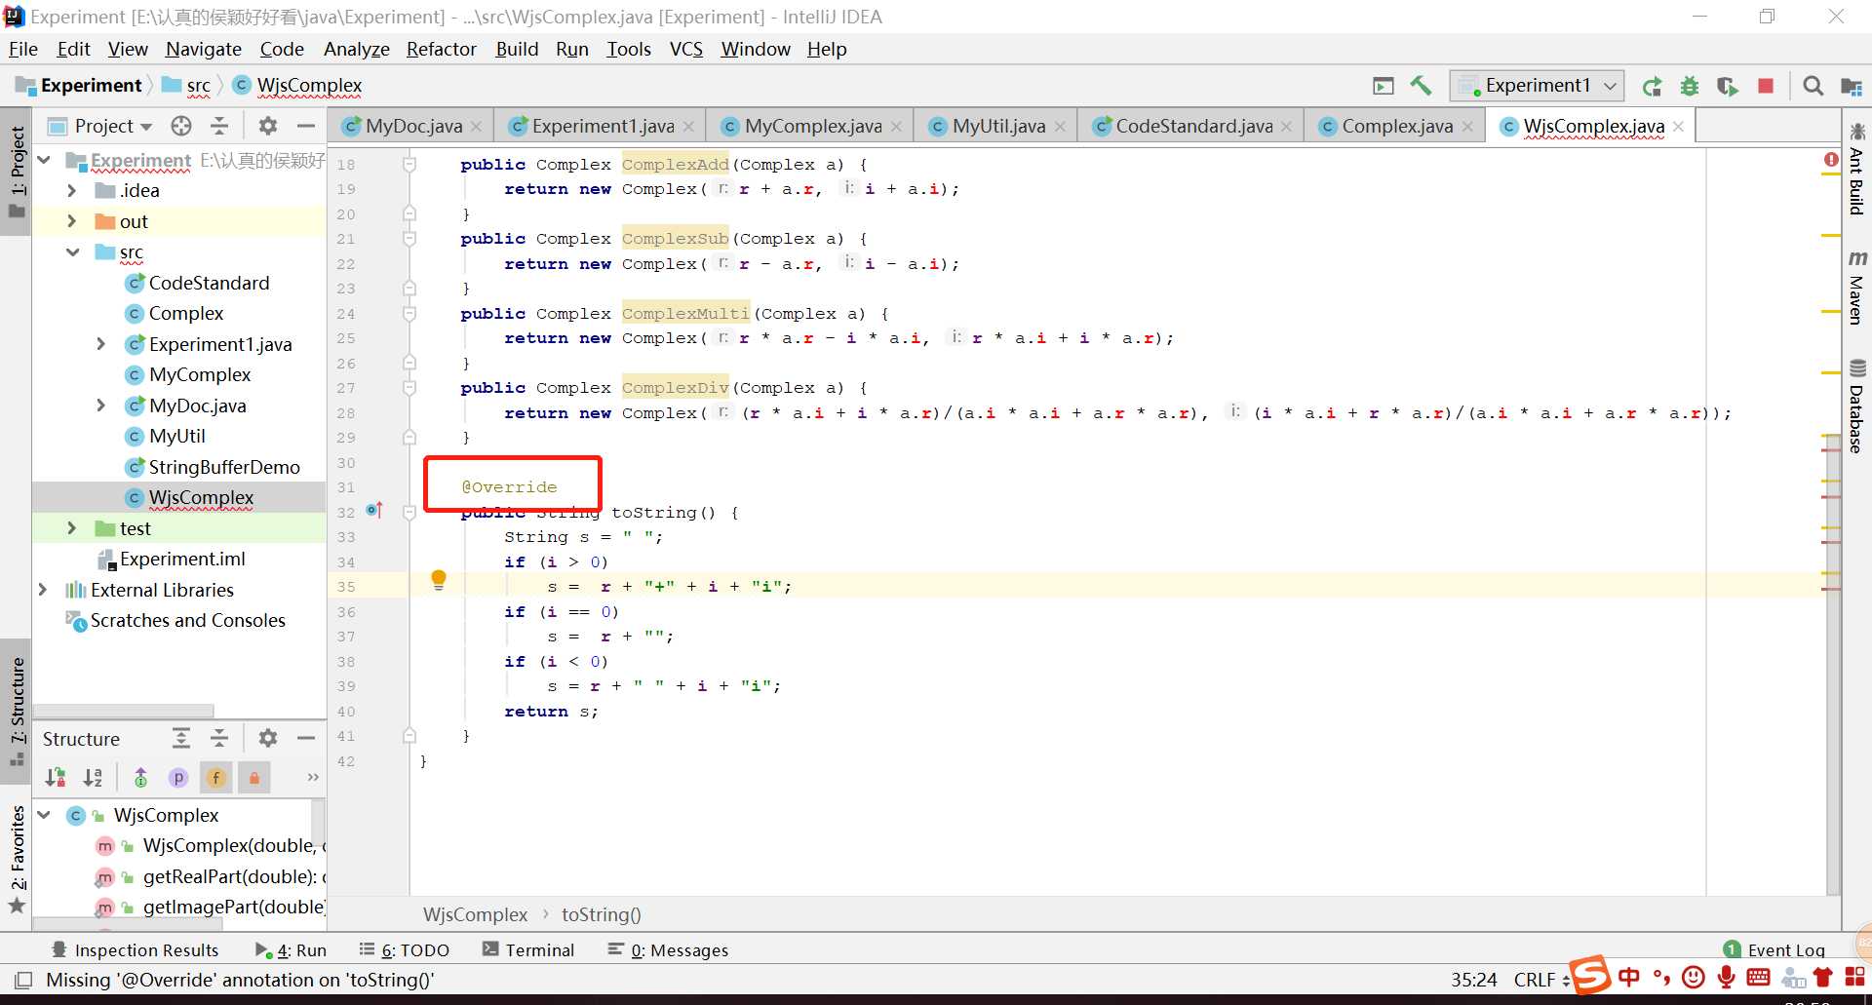
Task: Open Structure panel settings gear
Action: [x=268, y=738]
